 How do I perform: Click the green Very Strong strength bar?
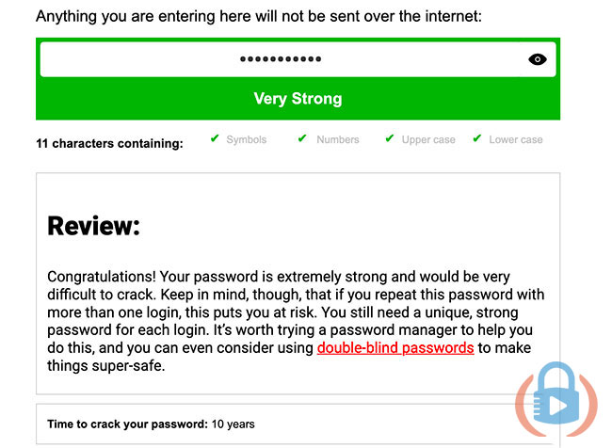click(x=298, y=99)
